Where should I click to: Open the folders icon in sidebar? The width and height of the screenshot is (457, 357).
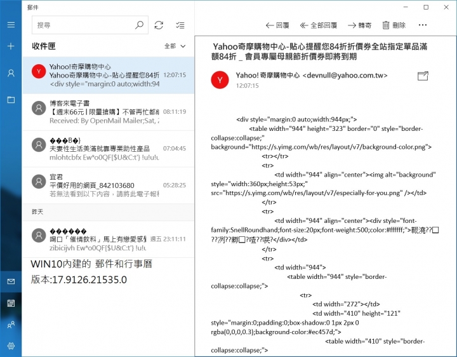coord(11,100)
